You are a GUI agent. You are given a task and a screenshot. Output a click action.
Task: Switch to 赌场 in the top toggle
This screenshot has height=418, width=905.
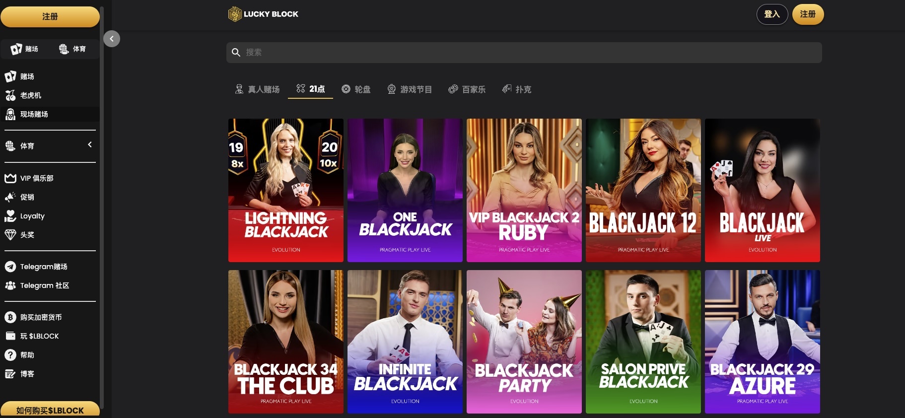tap(25, 49)
